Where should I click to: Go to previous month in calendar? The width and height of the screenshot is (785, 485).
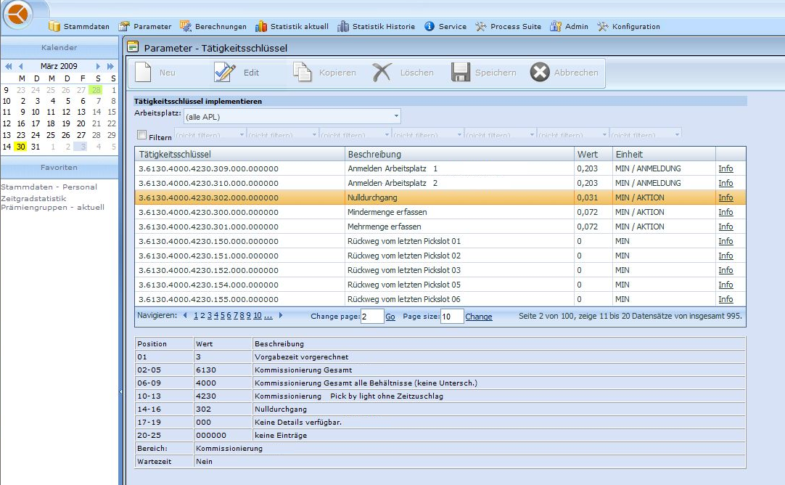tap(21, 66)
